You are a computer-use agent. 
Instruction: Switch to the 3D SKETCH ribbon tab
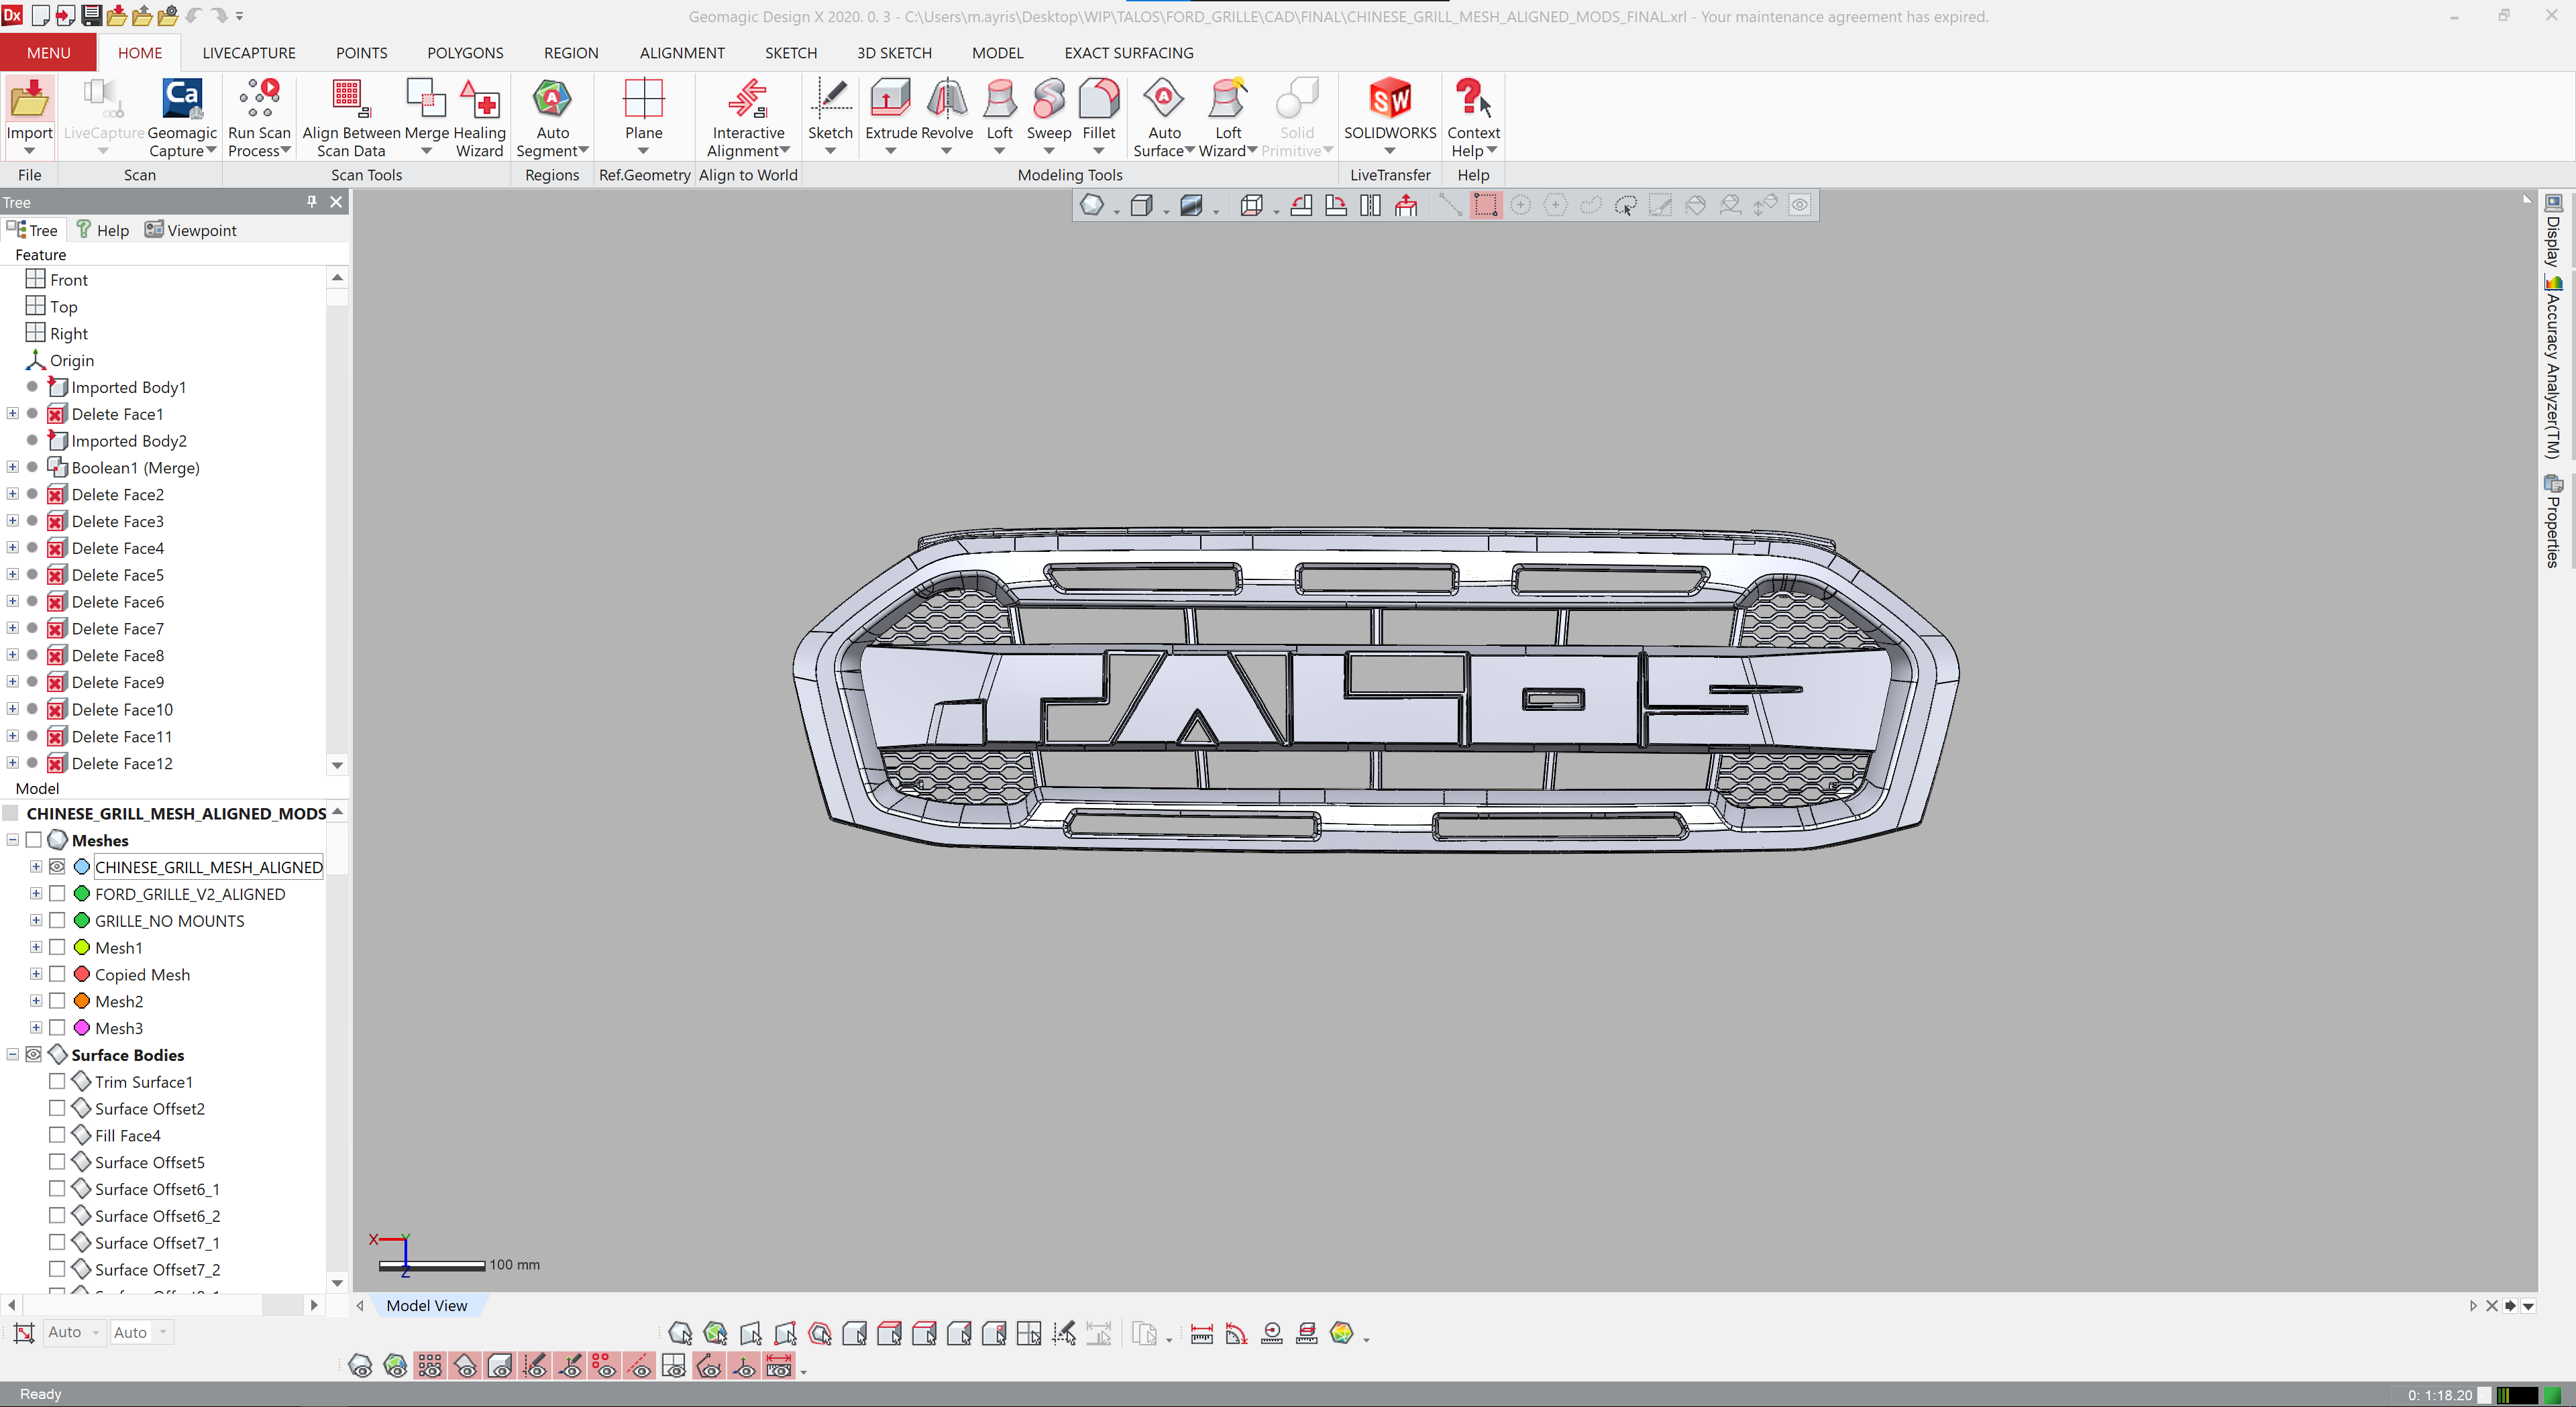tap(894, 53)
